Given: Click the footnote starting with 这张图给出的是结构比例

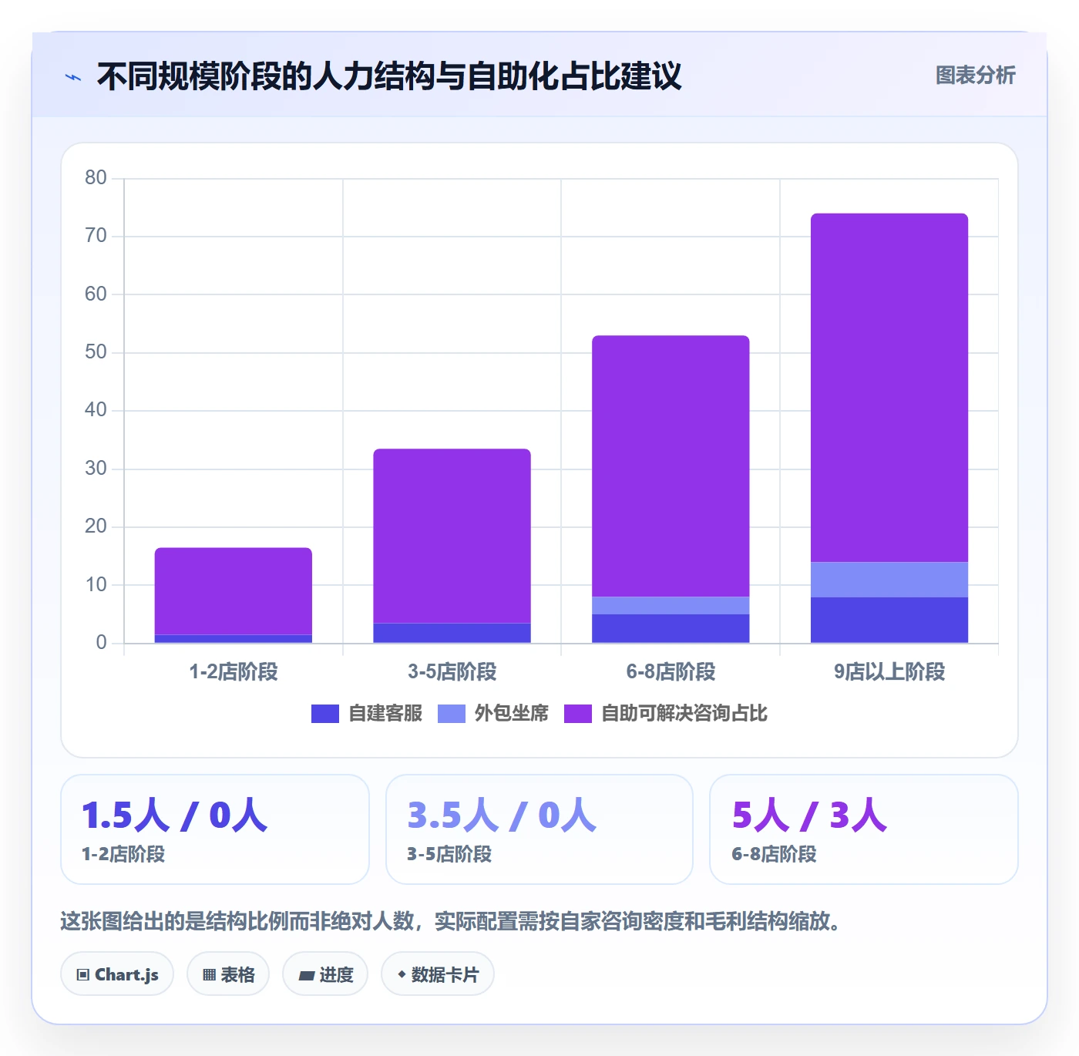Looking at the screenshot, I should 453,921.
